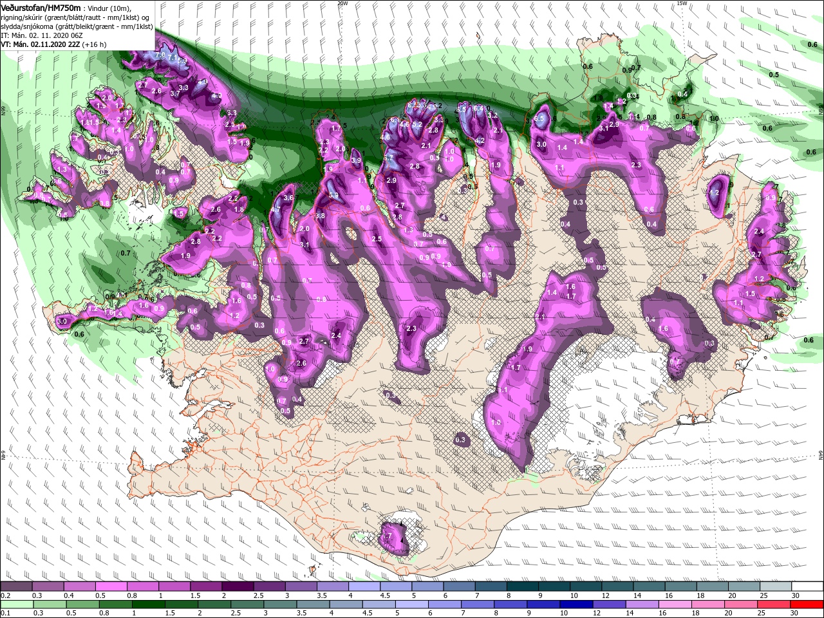
Task: Choose the snow scale swatch for 10–12
Action: click(586, 586)
